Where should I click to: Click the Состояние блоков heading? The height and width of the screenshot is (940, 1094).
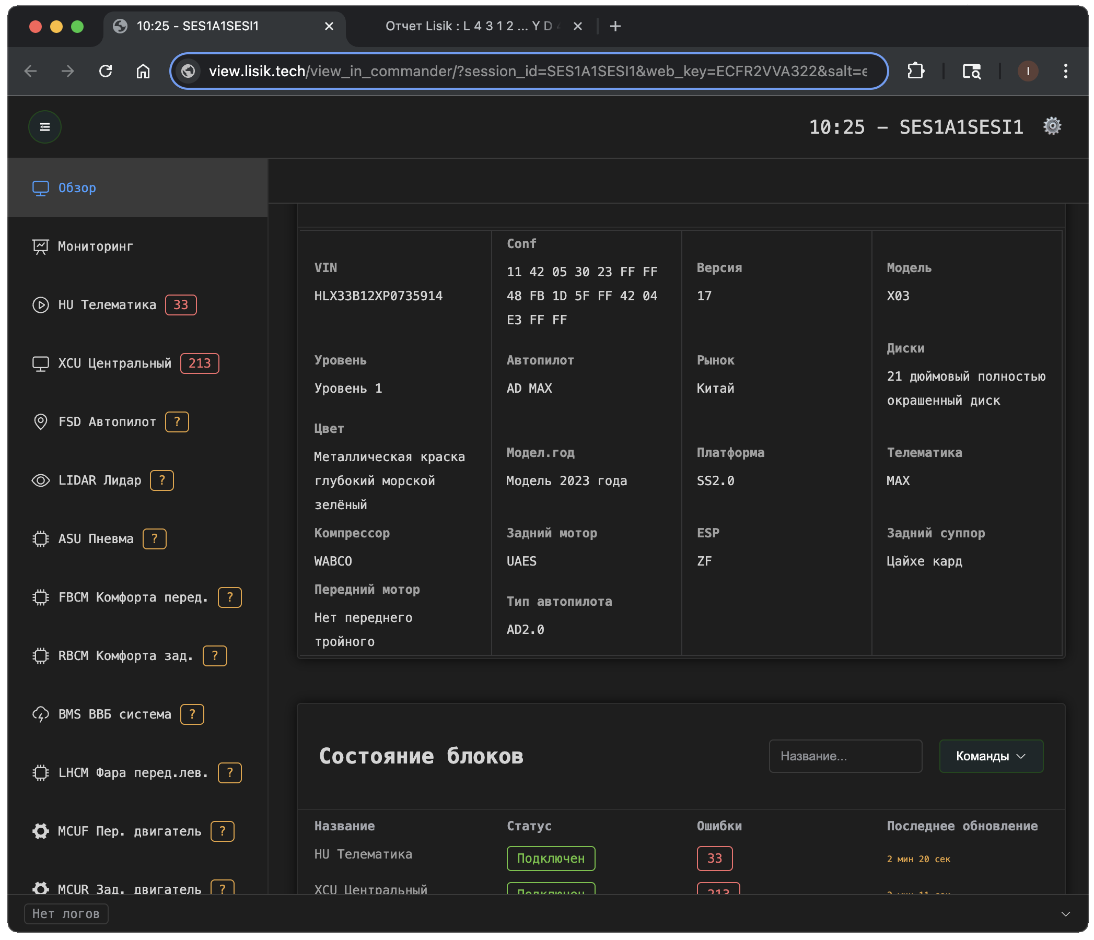click(x=421, y=757)
